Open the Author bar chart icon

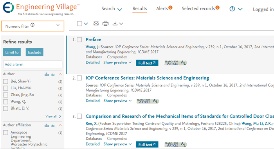[47, 74]
